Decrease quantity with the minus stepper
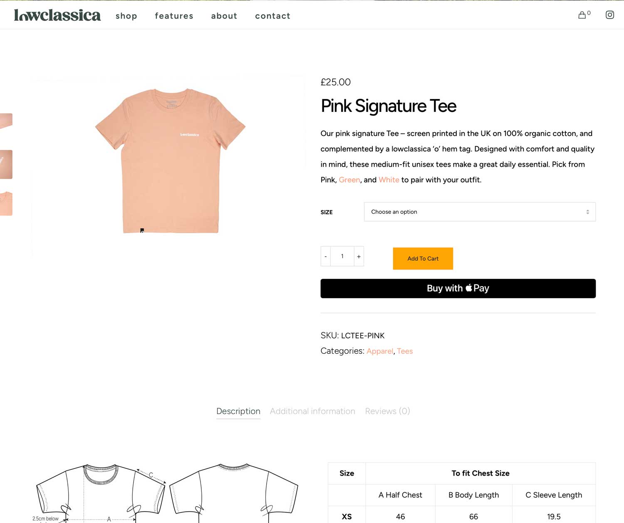Screen dimensions: 624x523 tap(325, 256)
